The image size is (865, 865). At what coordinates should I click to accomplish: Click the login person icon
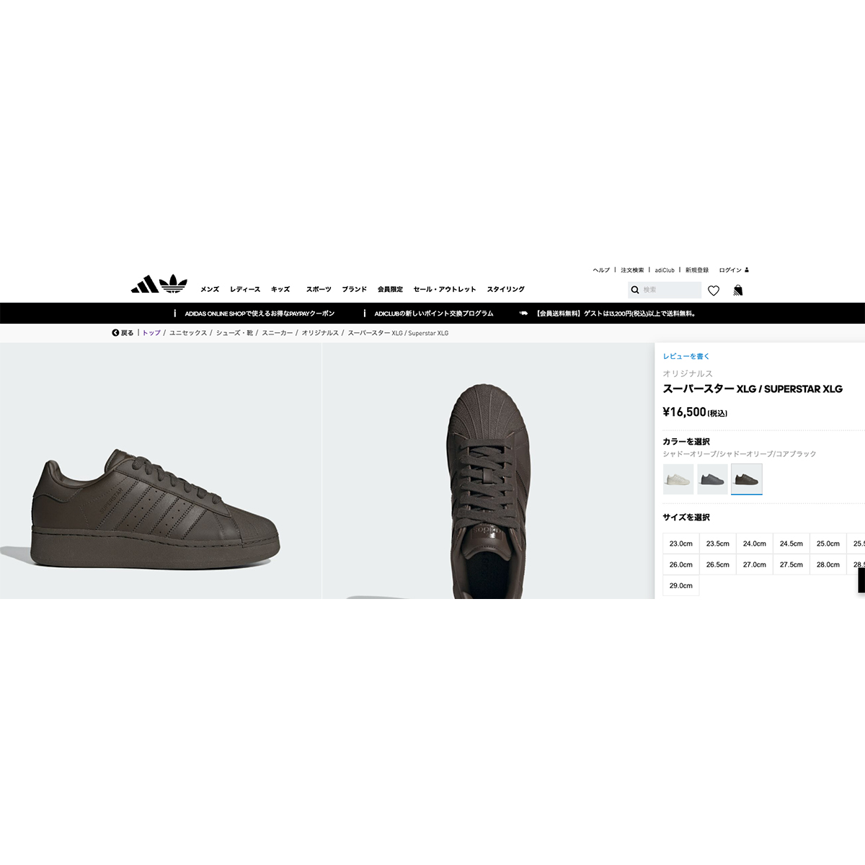point(747,270)
